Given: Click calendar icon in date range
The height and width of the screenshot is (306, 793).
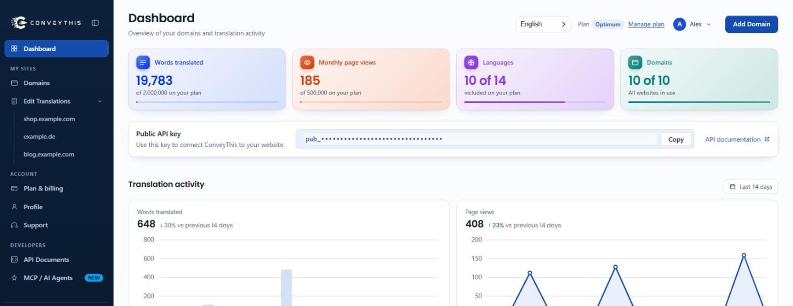Looking at the screenshot, I should 732,187.
